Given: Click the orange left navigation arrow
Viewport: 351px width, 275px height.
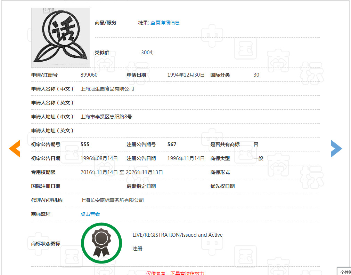Looking at the screenshot, I should click(x=14, y=149).
